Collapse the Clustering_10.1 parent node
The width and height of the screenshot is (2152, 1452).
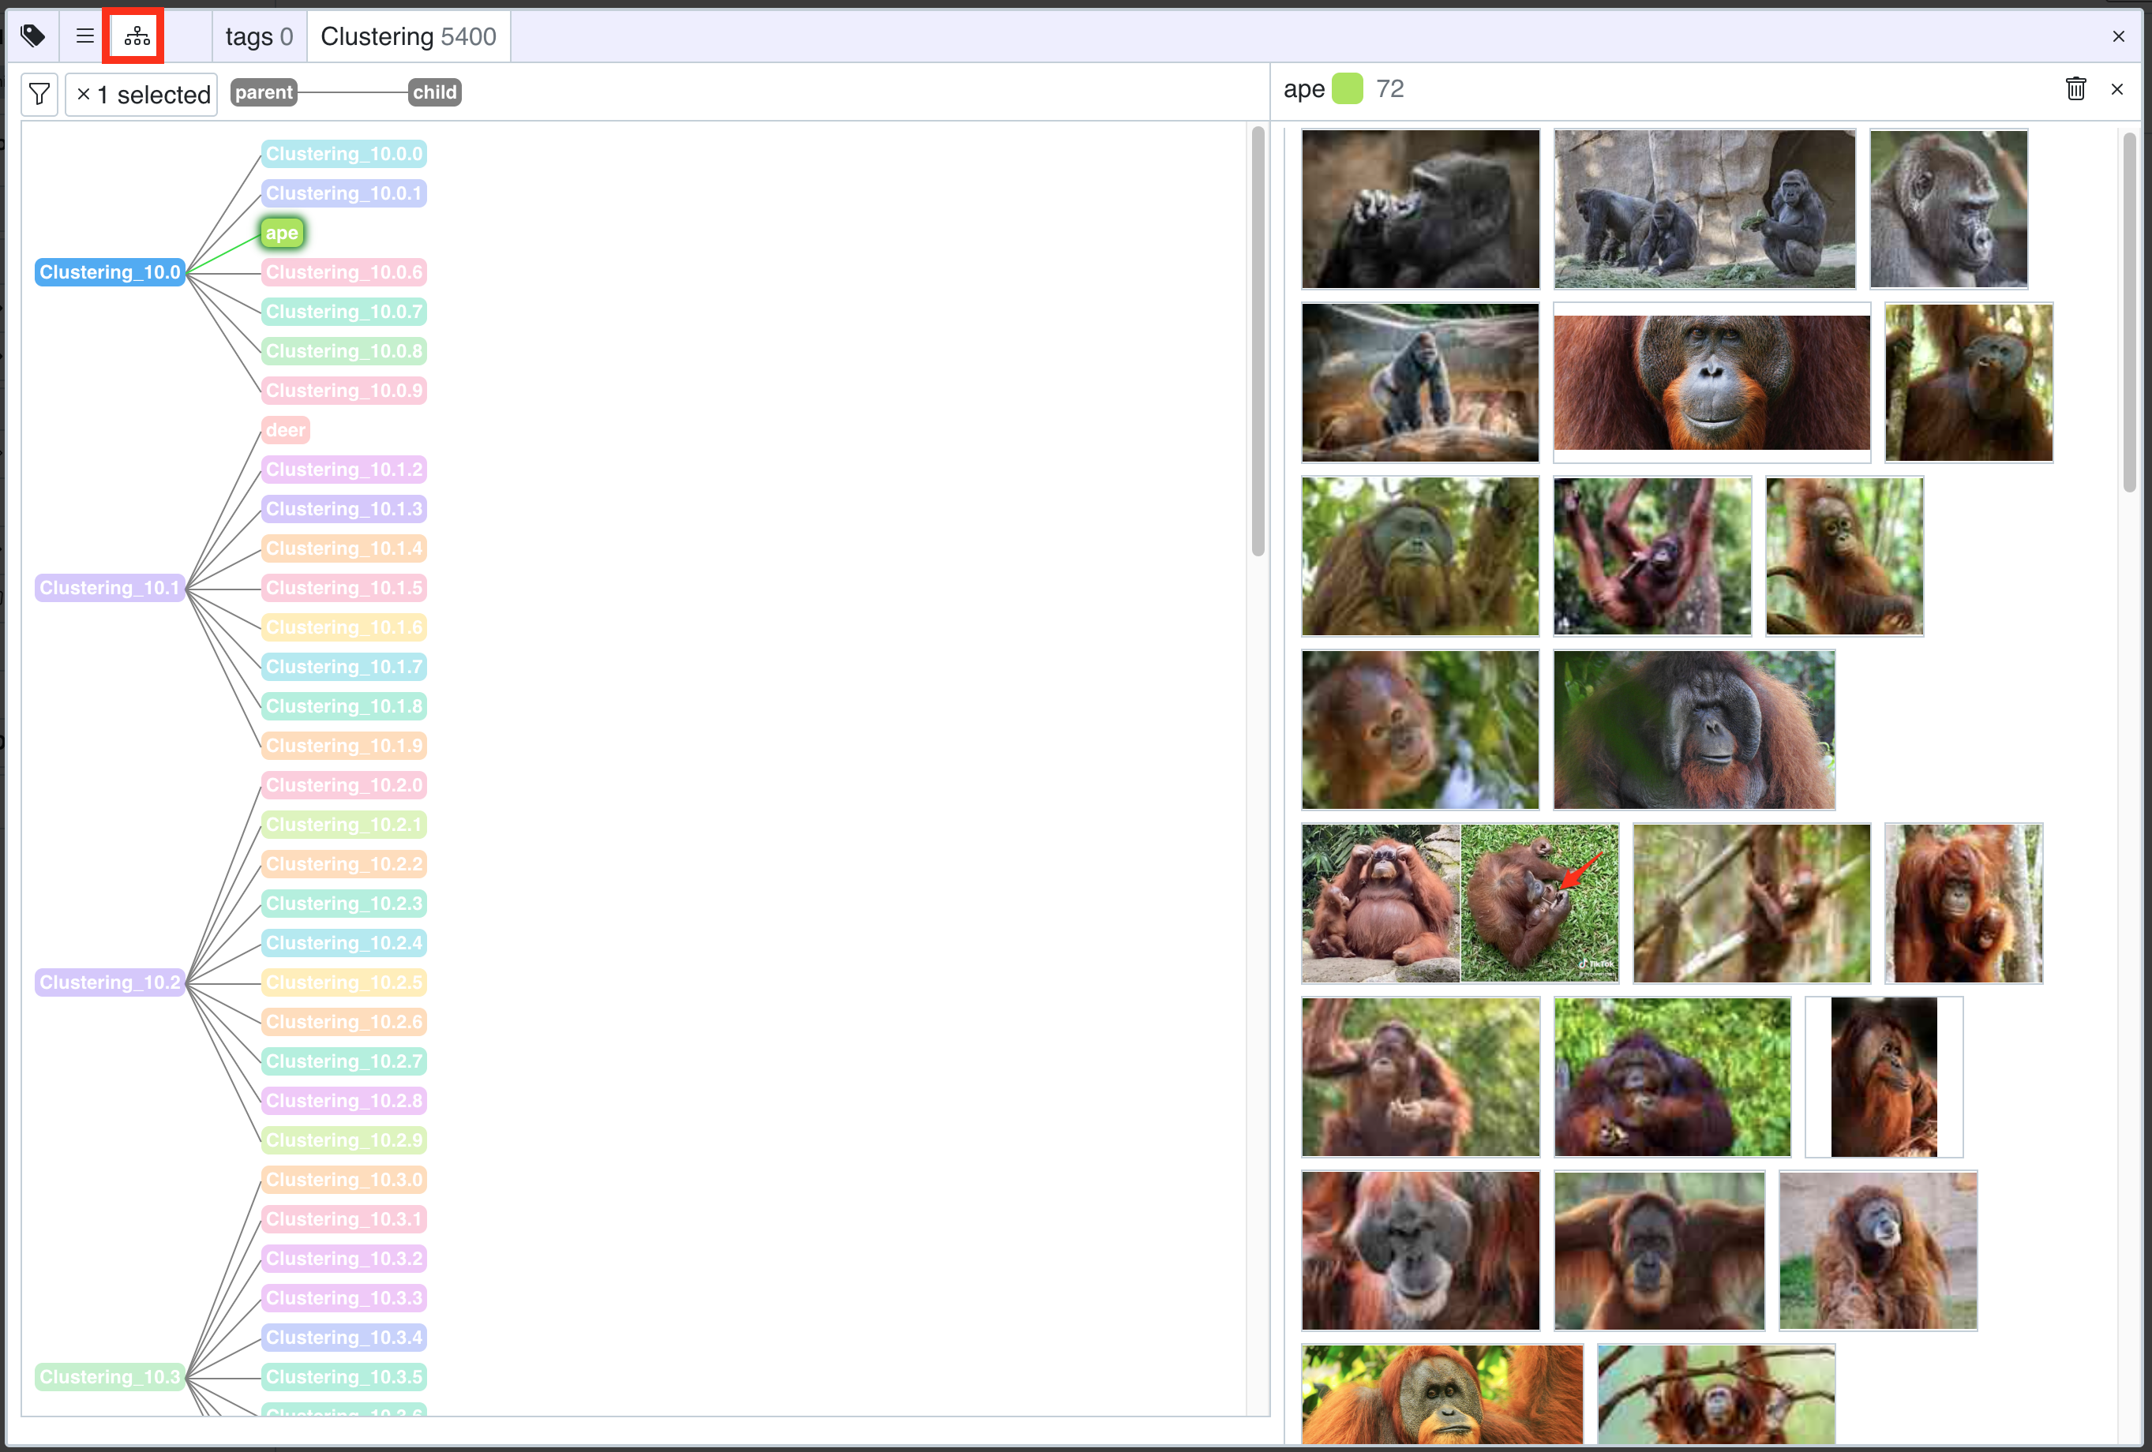(x=109, y=588)
